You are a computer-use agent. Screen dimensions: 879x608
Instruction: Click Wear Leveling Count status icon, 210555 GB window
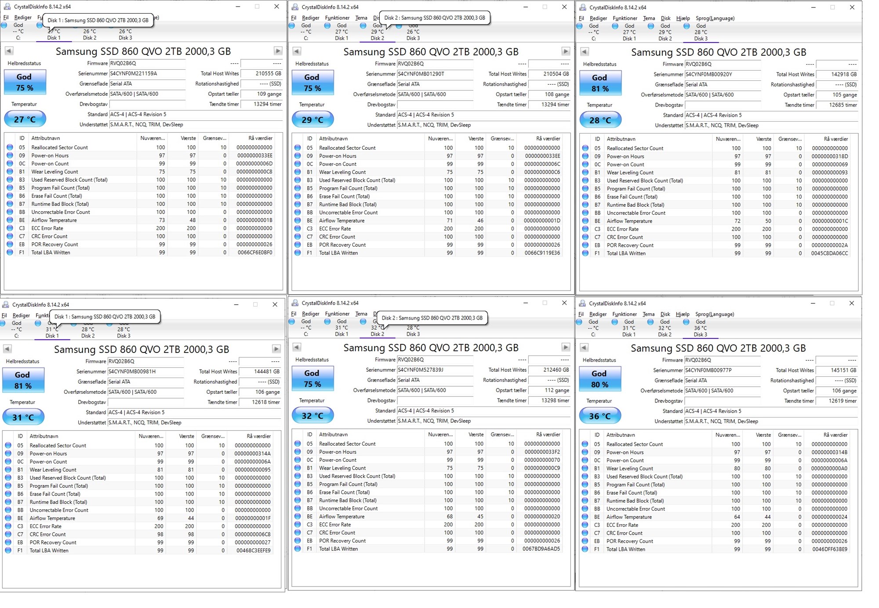pyautogui.click(x=10, y=172)
